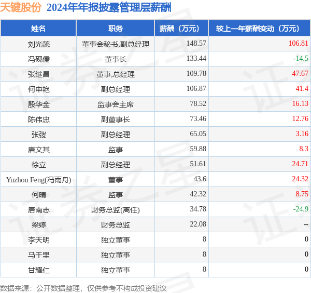
Task: Click the 较上一年薪酬变动（万元） header
Action: click(x=260, y=29)
